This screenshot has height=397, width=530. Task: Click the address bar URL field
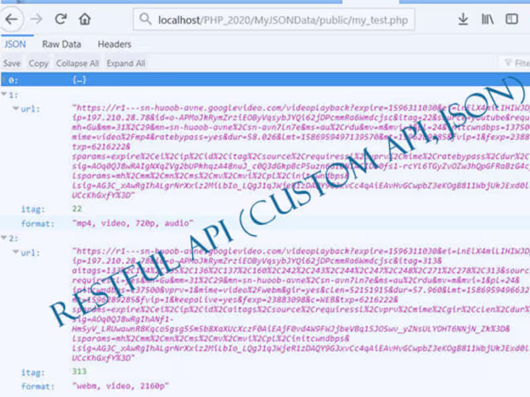[x=274, y=20]
